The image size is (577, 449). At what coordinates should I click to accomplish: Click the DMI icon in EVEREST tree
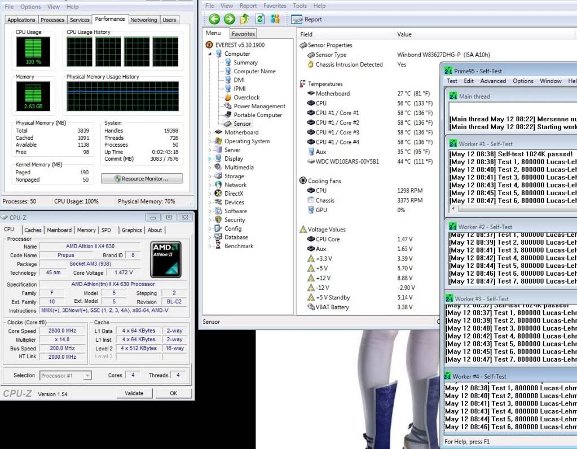(228, 80)
